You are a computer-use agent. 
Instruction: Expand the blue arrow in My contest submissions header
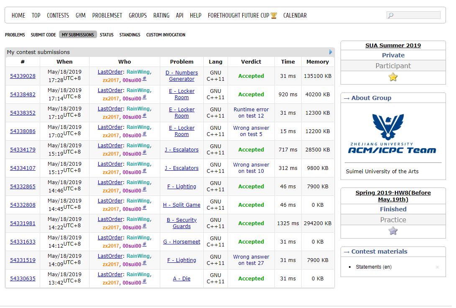point(330,52)
